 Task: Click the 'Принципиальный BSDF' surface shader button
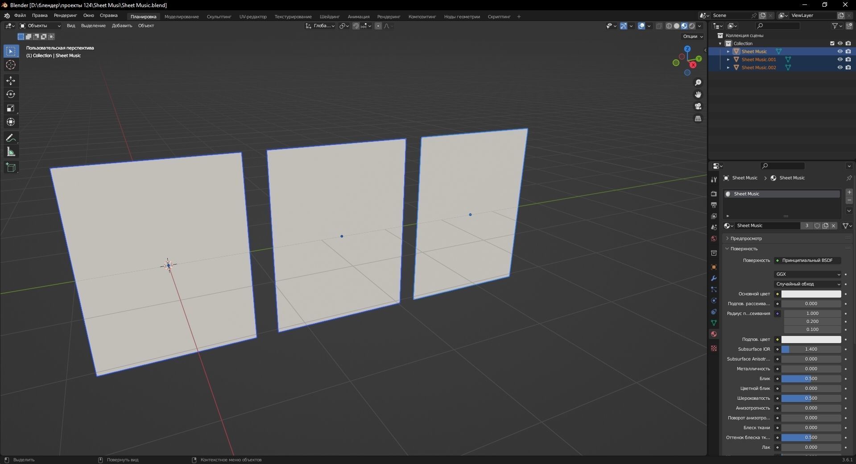pyautogui.click(x=808, y=261)
